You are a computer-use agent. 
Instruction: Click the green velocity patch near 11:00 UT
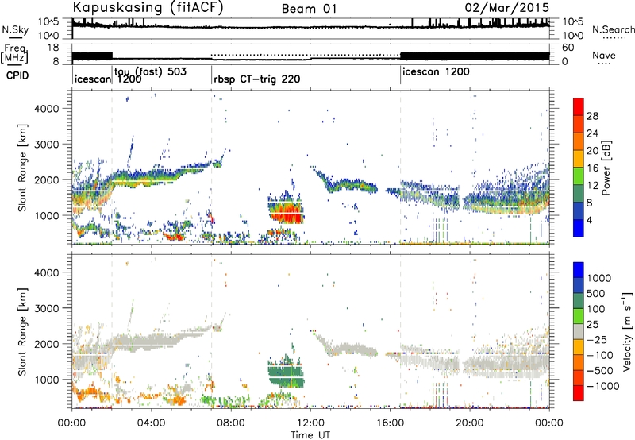click(286, 373)
